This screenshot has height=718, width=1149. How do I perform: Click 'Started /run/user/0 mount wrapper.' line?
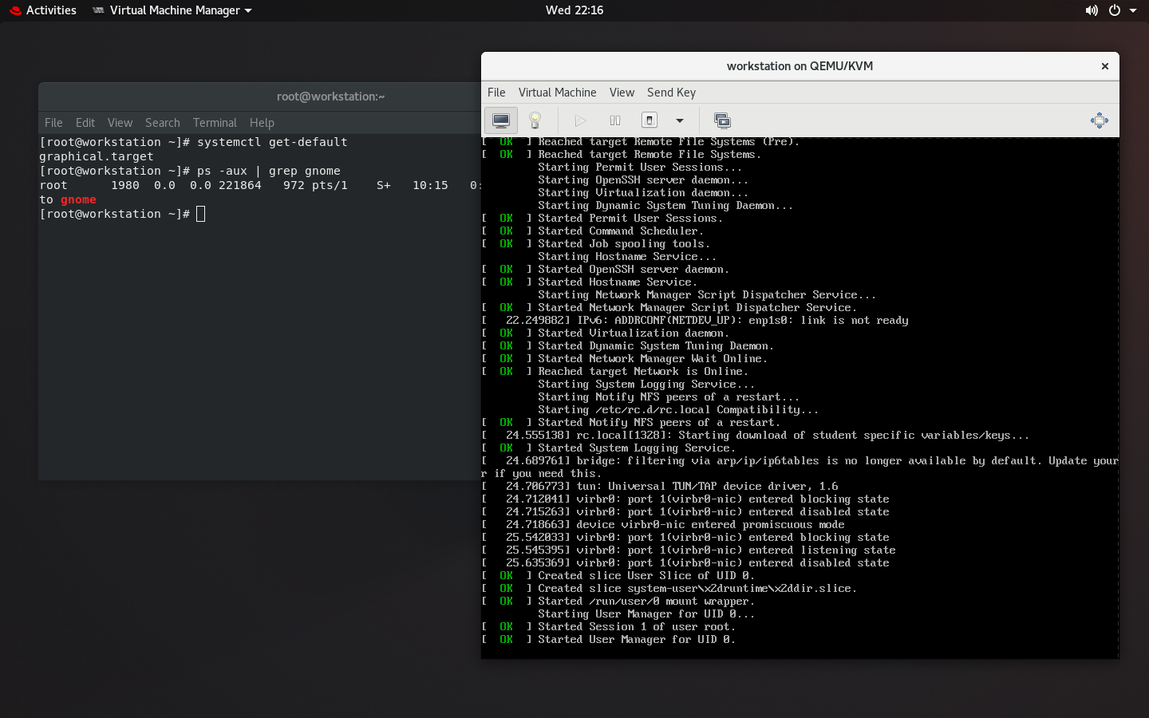coord(646,601)
